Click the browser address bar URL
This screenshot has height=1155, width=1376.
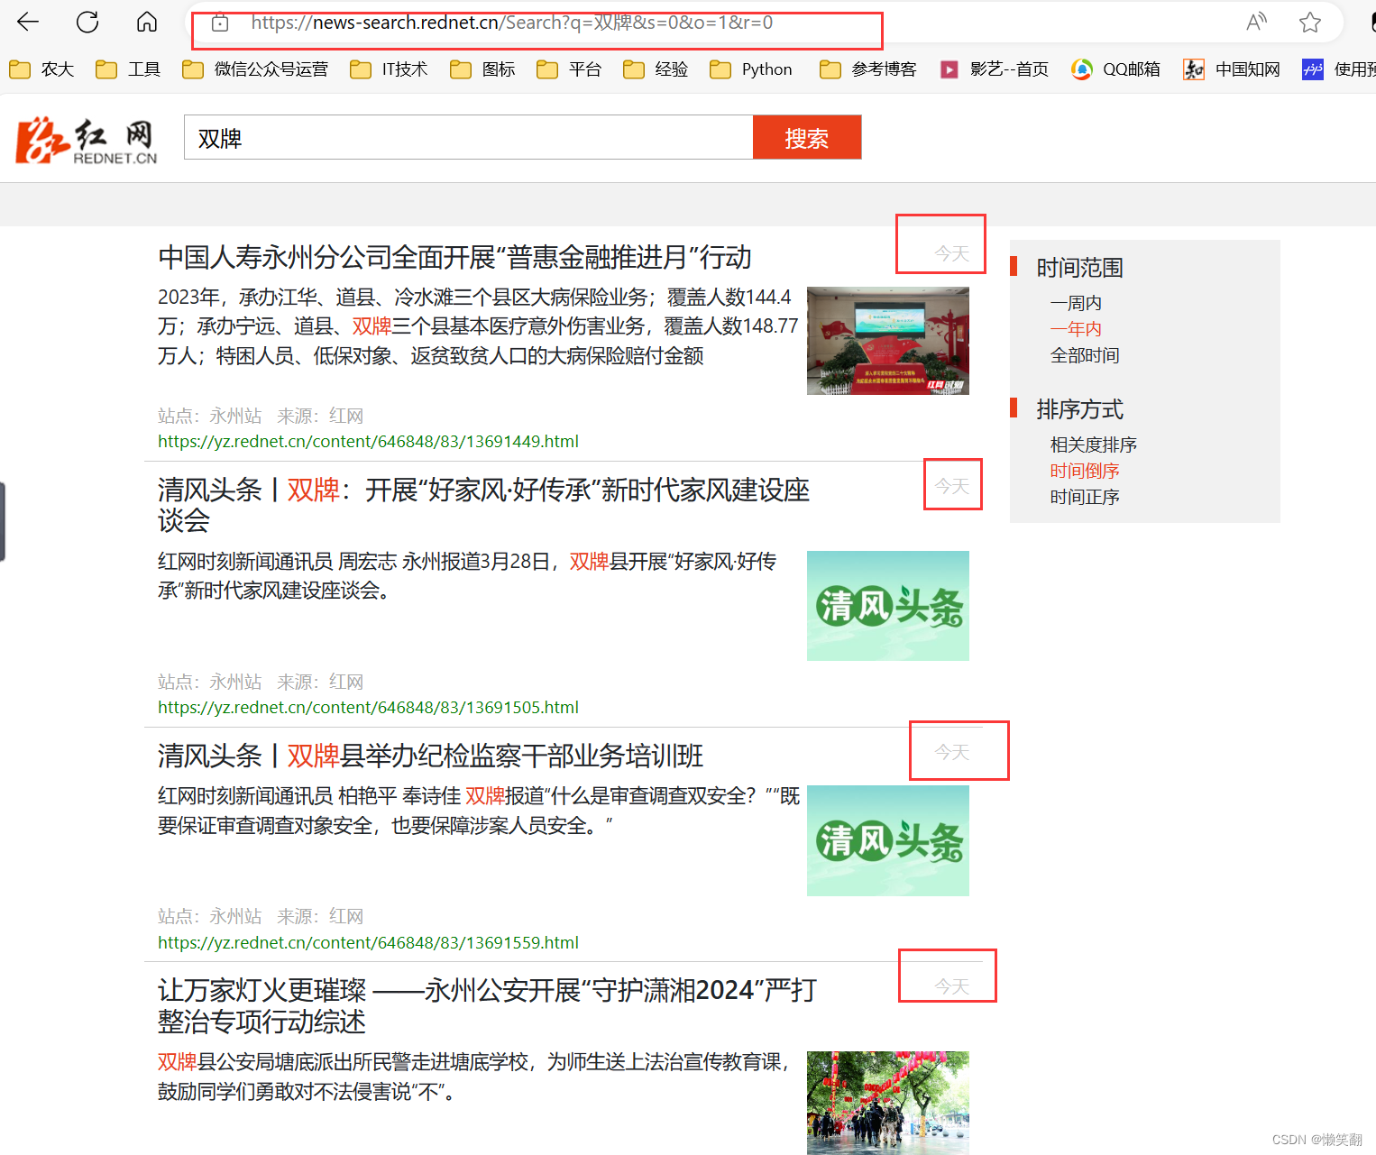coord(511,23)
